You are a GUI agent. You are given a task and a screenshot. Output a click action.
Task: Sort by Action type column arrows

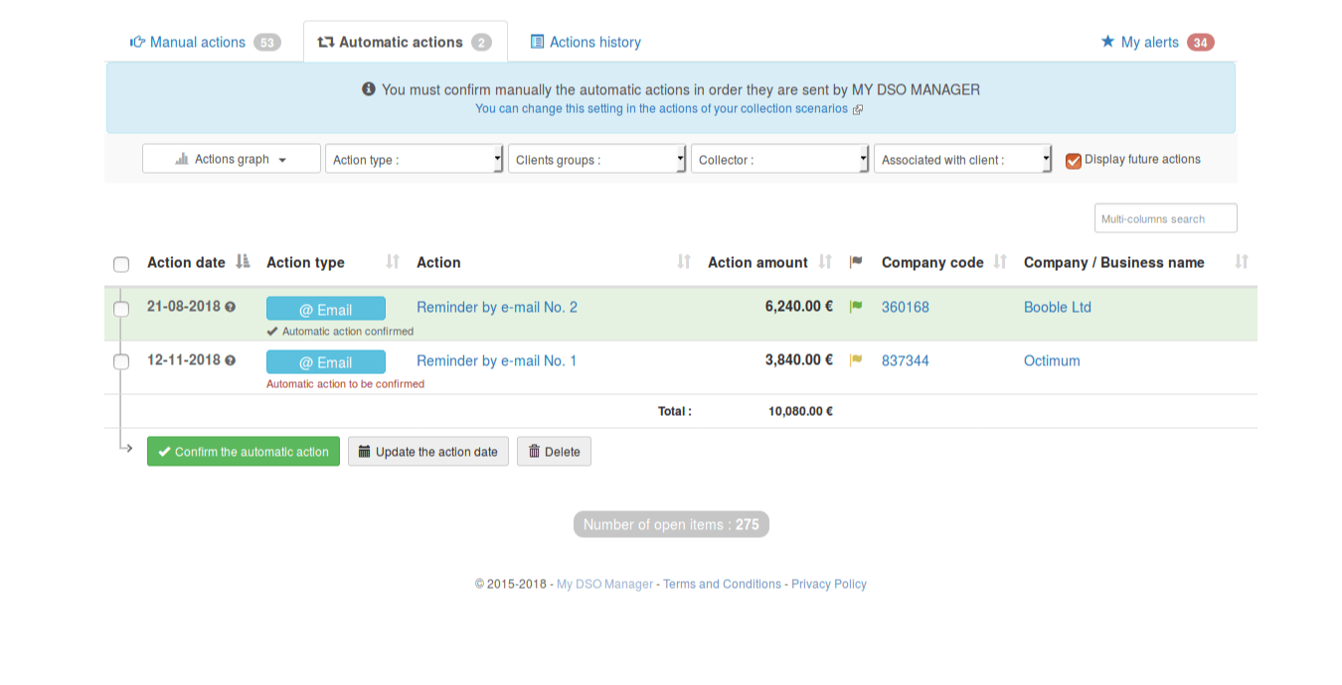point(393,262)
